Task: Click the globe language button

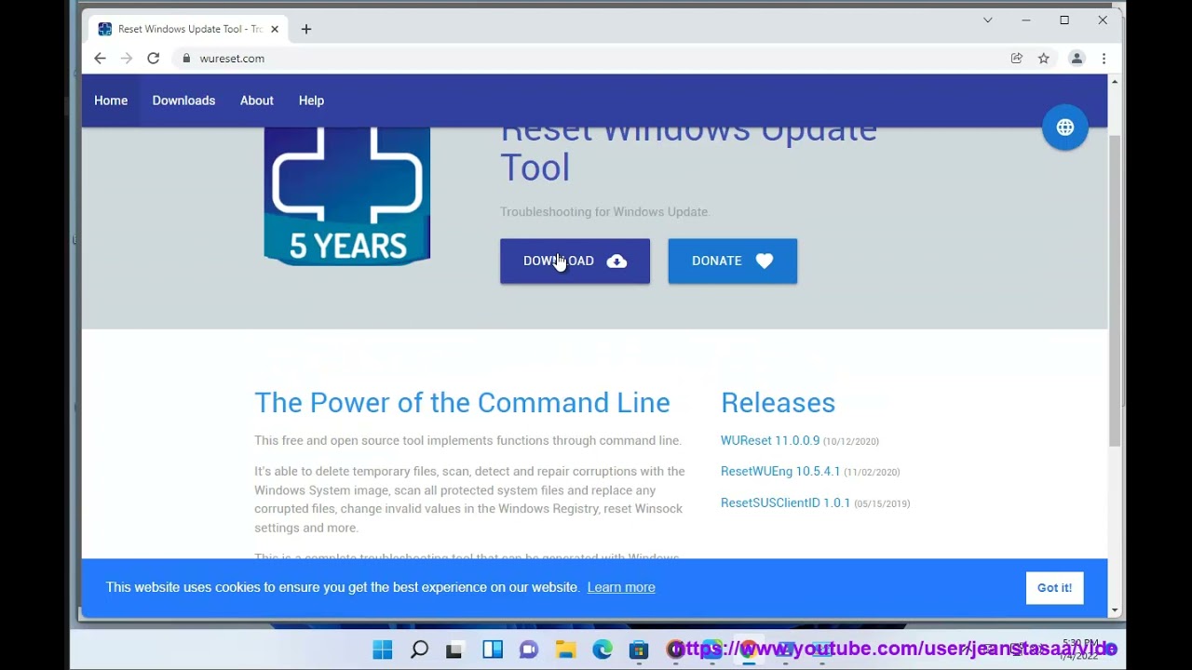Action: [x=1065, y=127]
